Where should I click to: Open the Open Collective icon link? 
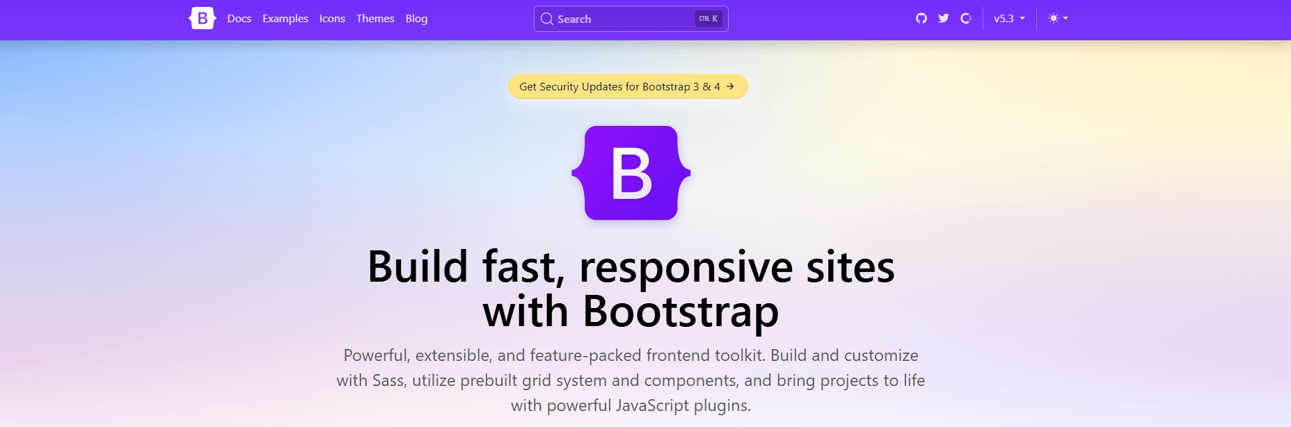tap(965, 18)
